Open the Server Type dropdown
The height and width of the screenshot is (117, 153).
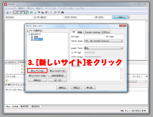(103, 41)
